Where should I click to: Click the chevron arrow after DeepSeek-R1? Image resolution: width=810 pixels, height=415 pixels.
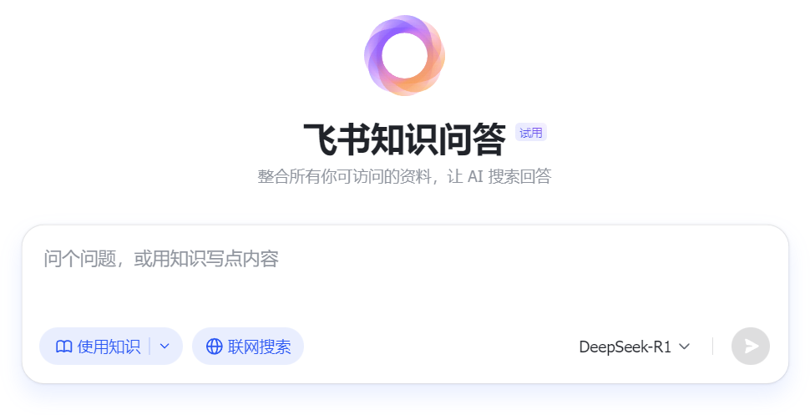pyautogui.click(x=685, y=347)
